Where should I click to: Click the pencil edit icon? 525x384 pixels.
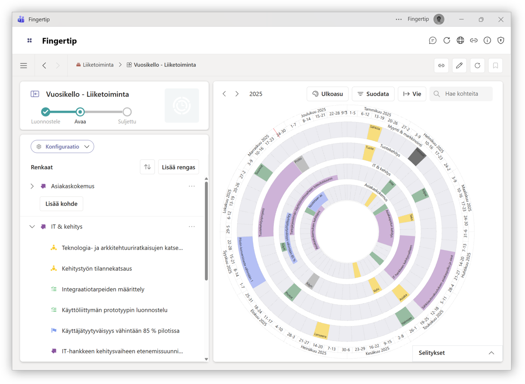tap(459, 66)
